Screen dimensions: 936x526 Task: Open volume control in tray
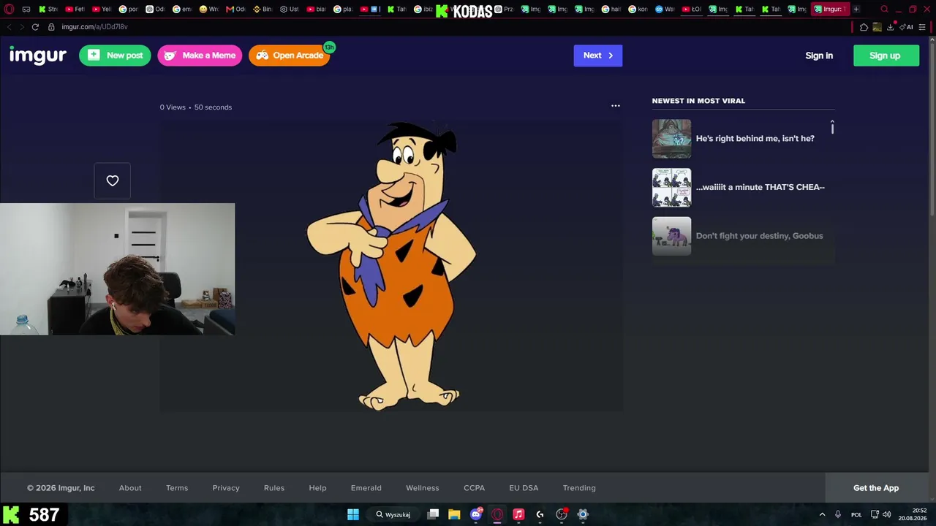886,514
